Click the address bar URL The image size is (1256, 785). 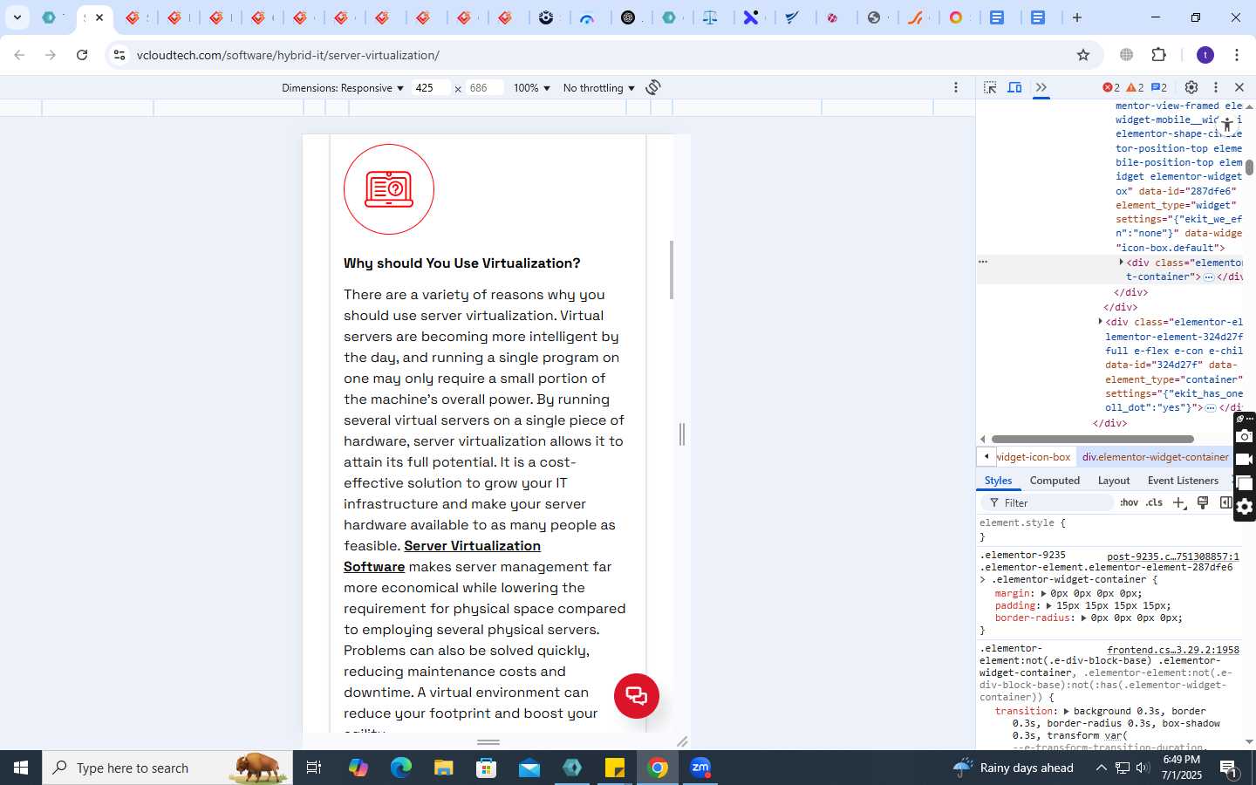(x=288, y=55)
